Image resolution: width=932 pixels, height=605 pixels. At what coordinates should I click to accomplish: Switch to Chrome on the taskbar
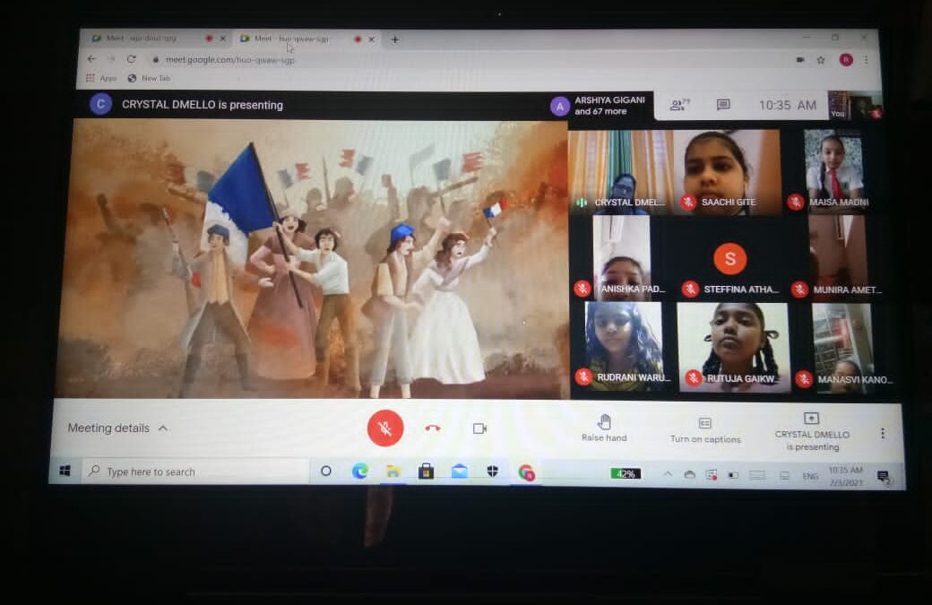526,472
